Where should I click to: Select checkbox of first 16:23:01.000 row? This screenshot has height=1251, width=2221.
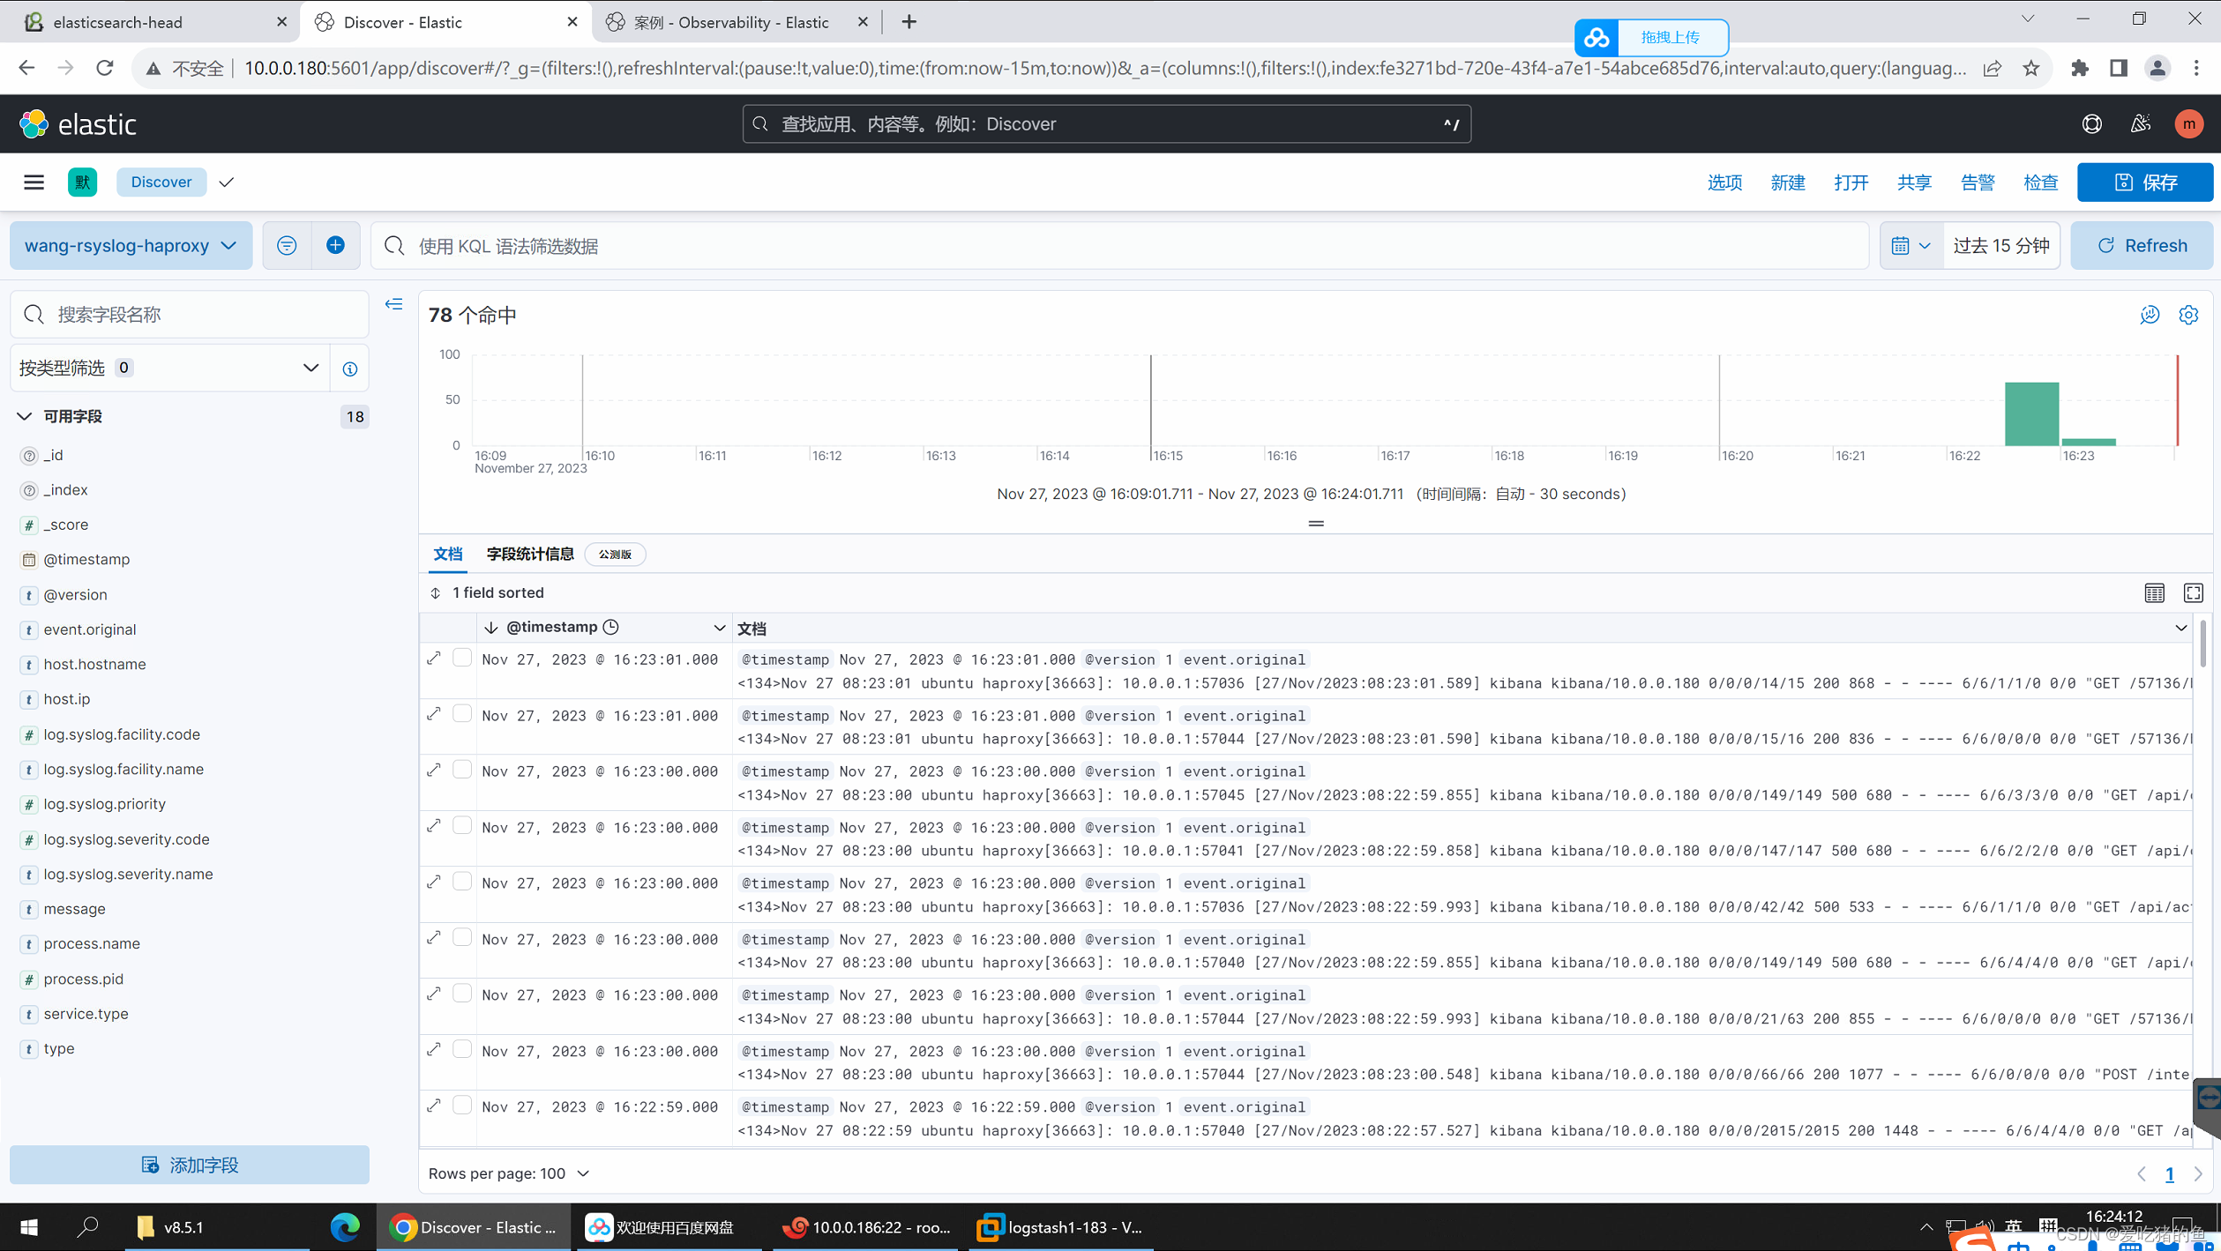coord(462,659)
